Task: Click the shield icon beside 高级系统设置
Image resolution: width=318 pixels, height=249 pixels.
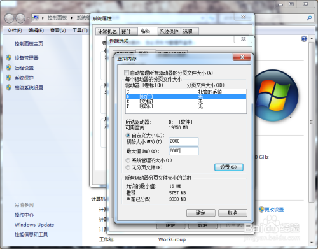Action: click(x=9, y=87)
